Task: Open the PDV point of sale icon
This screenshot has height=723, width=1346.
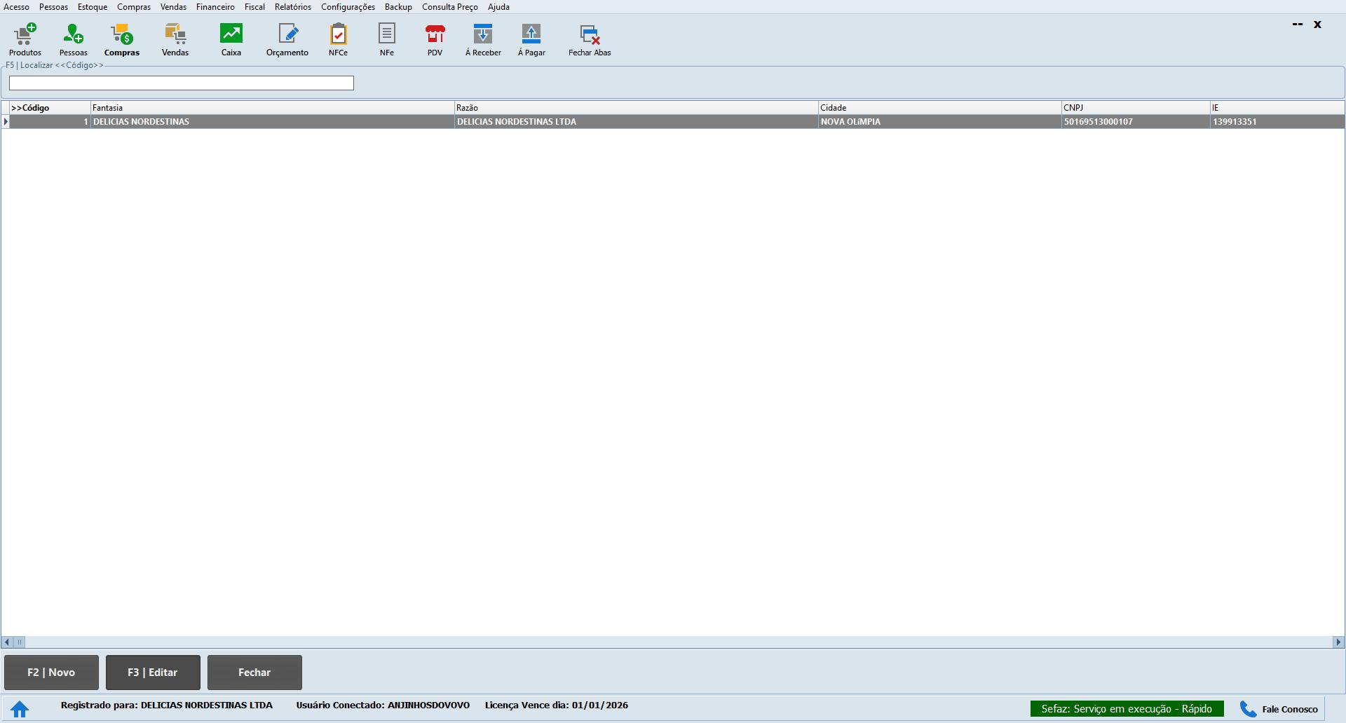Action: [435, 40]
